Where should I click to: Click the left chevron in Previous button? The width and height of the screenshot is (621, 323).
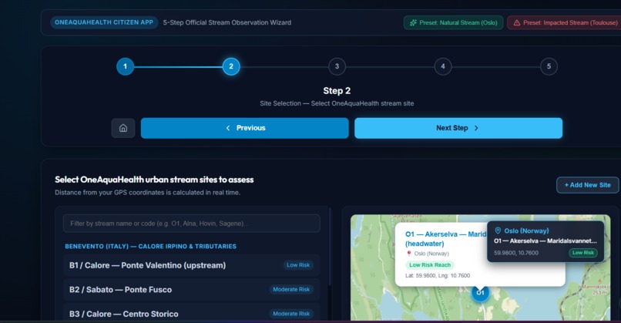(228, 128)
